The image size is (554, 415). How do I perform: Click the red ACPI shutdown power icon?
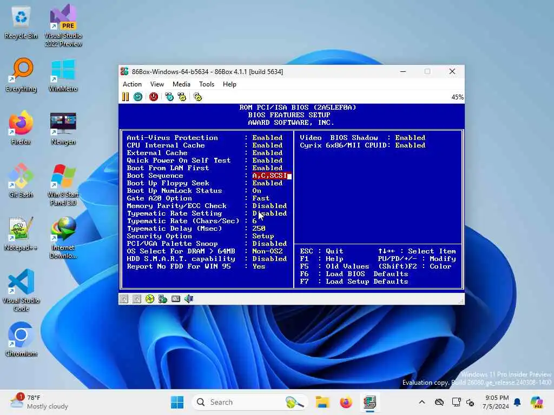[x=154, y=97]
